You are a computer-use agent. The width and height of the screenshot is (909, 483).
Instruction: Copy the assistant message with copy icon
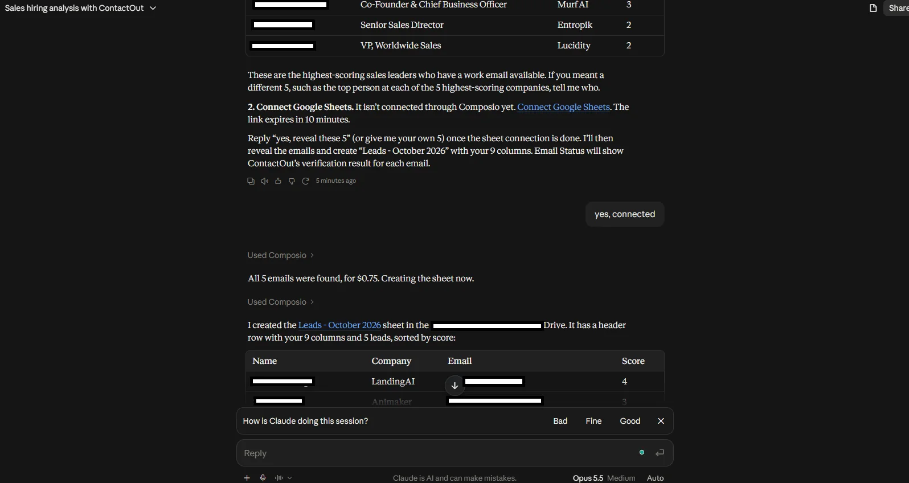click(251, 181)
